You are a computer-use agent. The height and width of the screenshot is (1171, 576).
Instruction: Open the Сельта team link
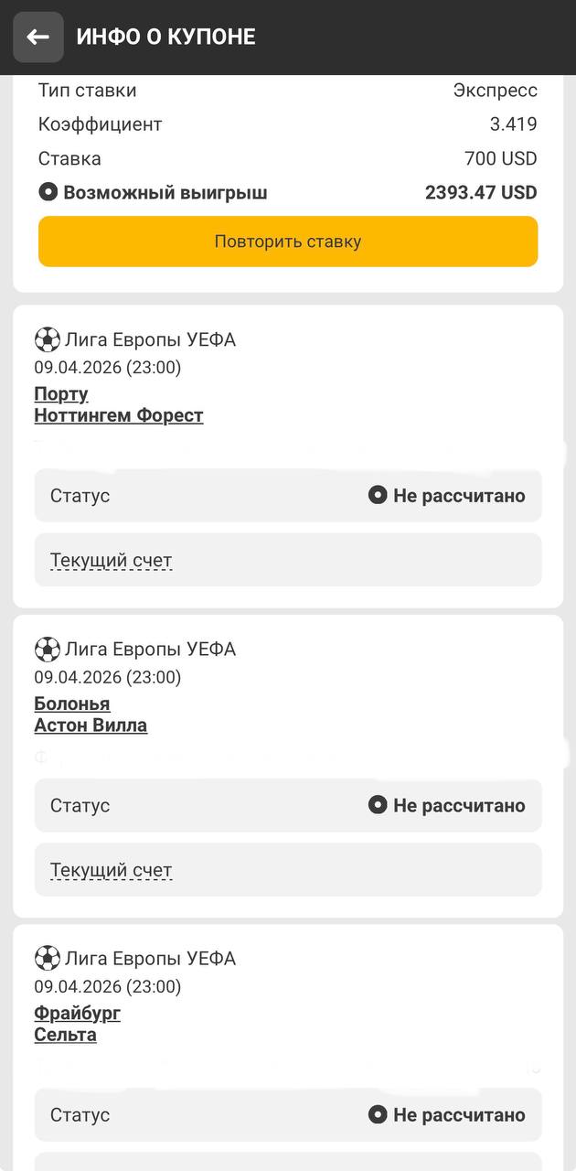coord(65,1035)
